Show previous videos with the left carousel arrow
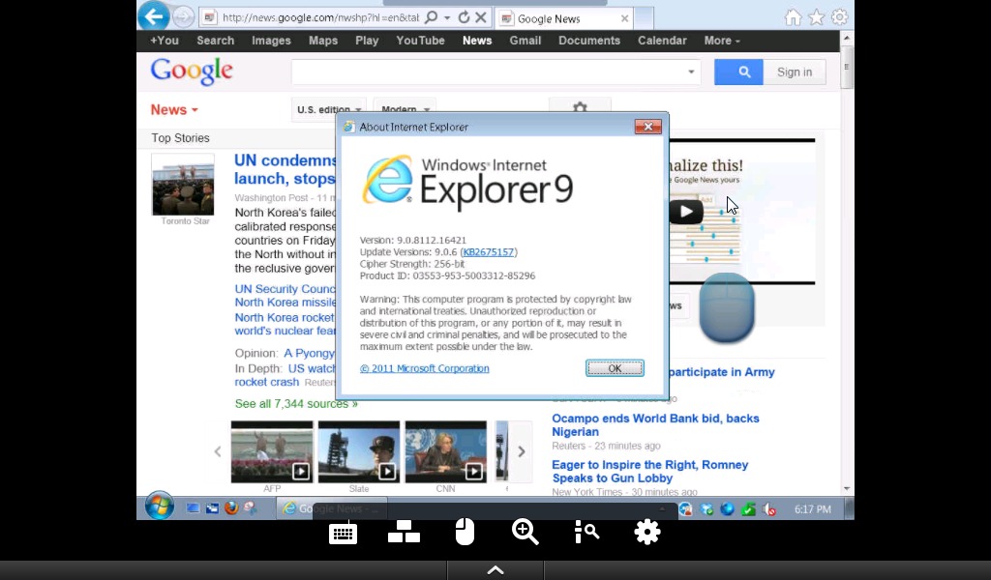The width and height of the screenshot is (991, 580). (218, 451)
